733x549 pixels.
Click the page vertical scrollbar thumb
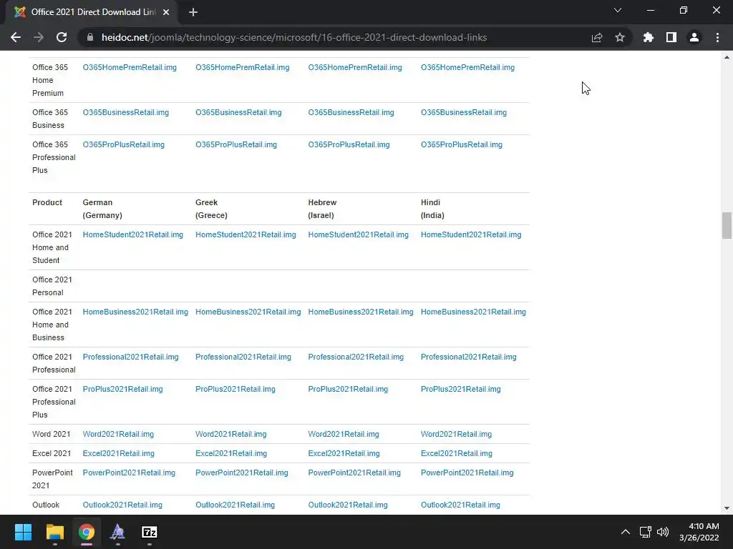click(727, 225)
